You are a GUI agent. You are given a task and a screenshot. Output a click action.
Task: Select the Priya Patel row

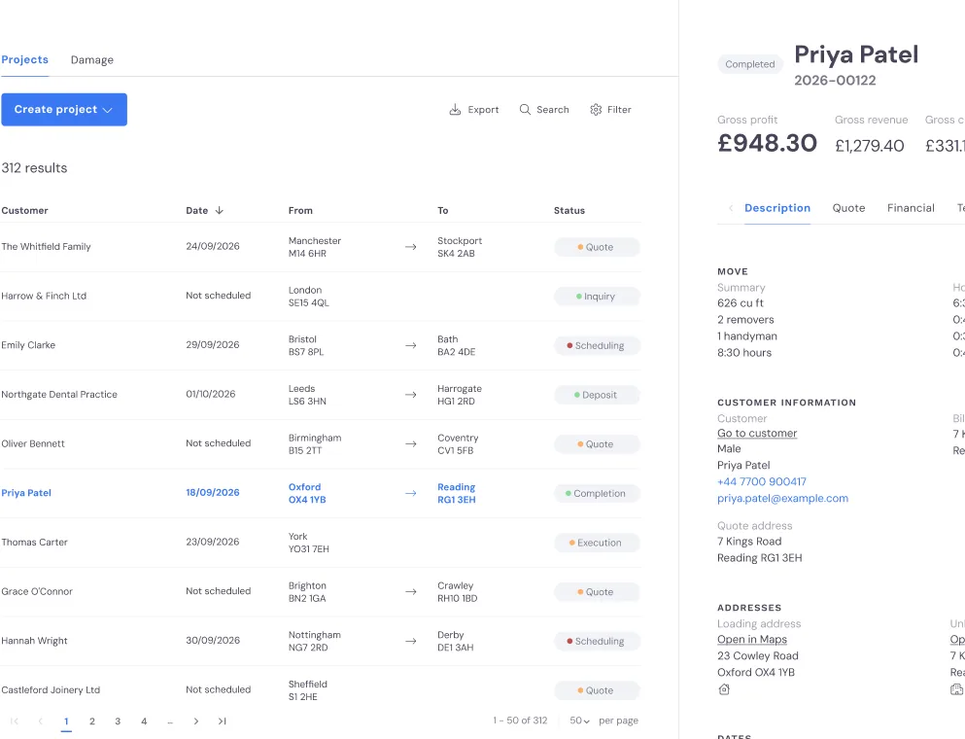[x=321, y=493]
